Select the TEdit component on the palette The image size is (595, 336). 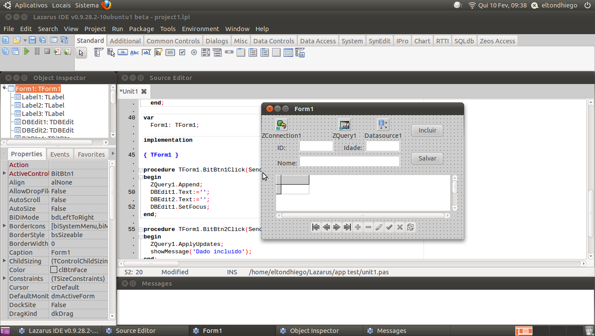pyautogui.click(x=147, y=52)
